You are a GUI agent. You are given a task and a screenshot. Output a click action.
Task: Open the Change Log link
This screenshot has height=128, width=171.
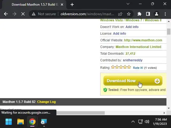click(46, 102)
